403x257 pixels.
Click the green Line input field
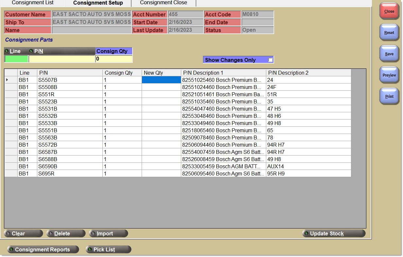tap(16, 59)
